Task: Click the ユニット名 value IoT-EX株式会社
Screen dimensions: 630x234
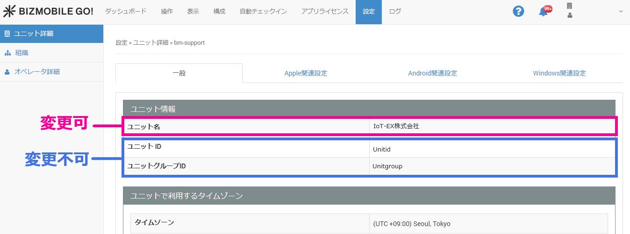Action: 396,126
